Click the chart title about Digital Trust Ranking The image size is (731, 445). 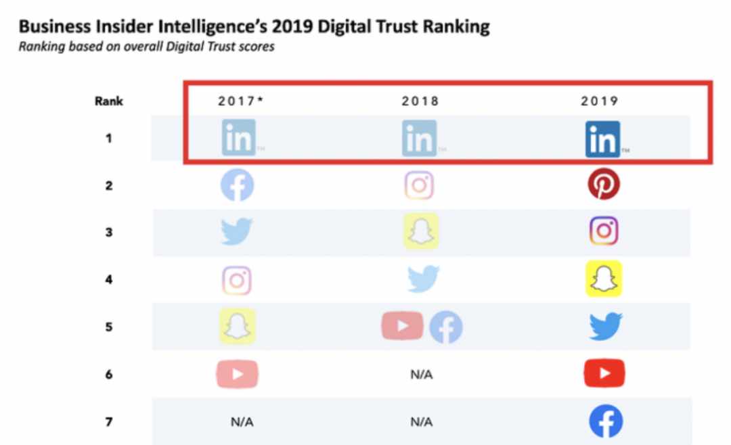[254, 26]
